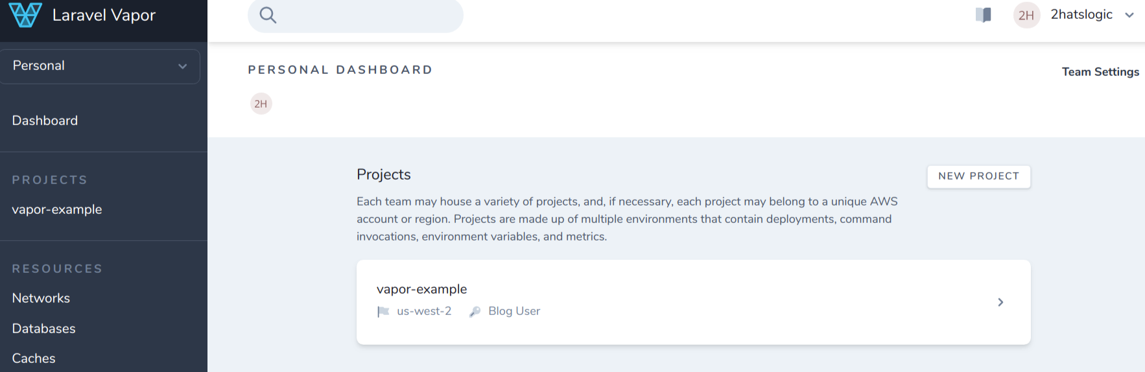Click the 2H team member avatar
The image size is (1145, 372).
point(261,104)
